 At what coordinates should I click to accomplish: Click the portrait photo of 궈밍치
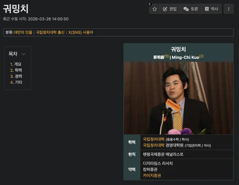coord(179,98)
